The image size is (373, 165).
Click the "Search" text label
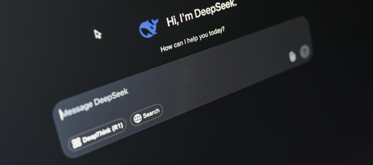point(151,113)
